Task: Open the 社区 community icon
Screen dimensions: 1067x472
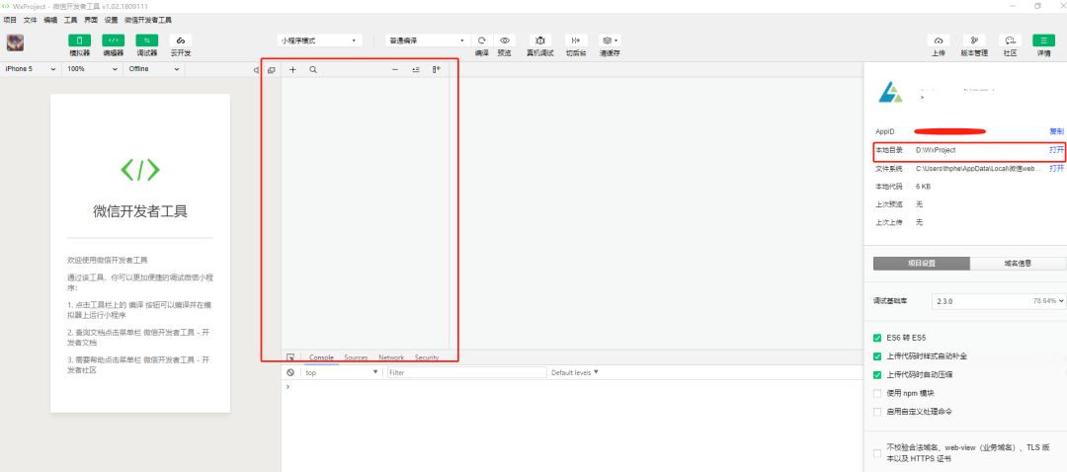Action: pos(1010,40)
